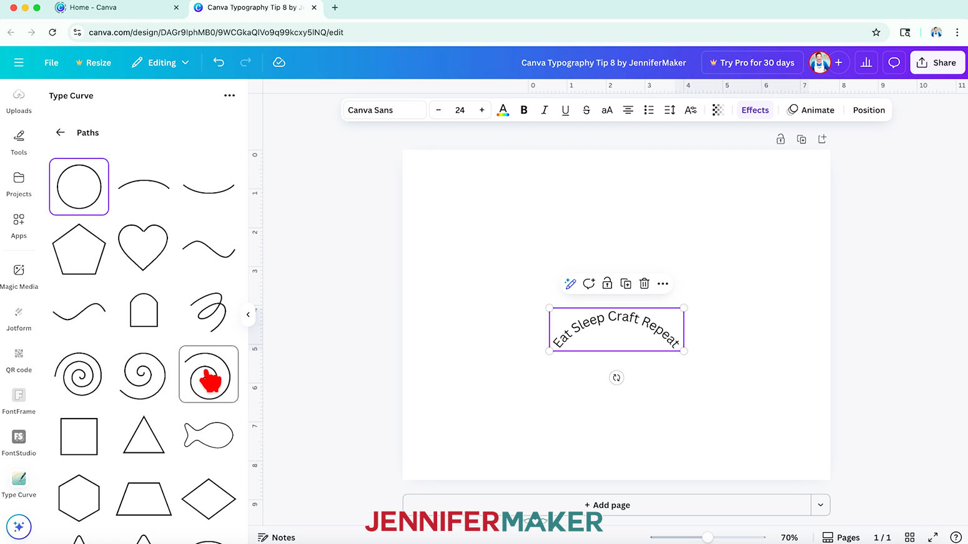Open advanced text settings icon

pyautogui.click(x=691, y=110)
